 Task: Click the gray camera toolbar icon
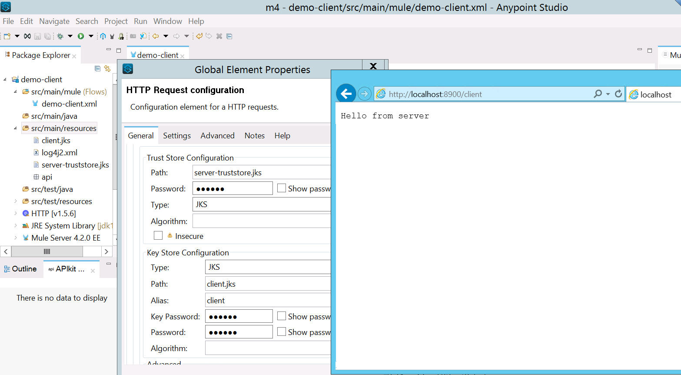[133, 36]
